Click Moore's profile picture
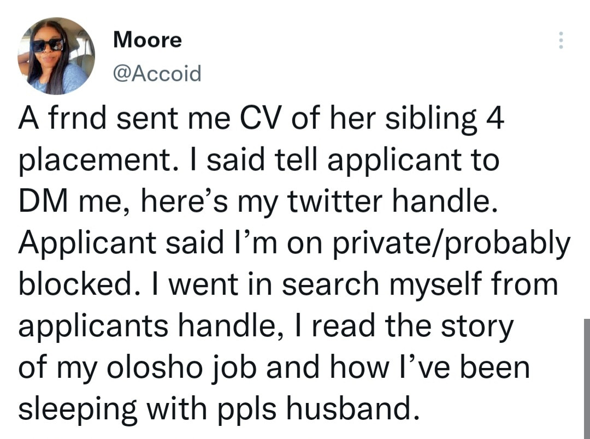This screenshot has width=590, height=439. (x=56, y=56)
